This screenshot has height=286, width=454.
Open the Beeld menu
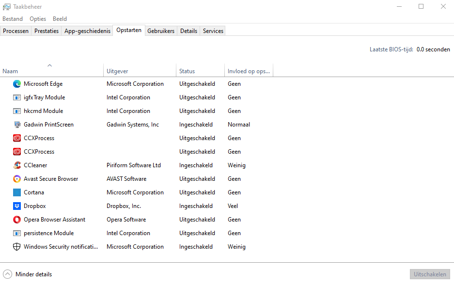[x=60, y=19]
